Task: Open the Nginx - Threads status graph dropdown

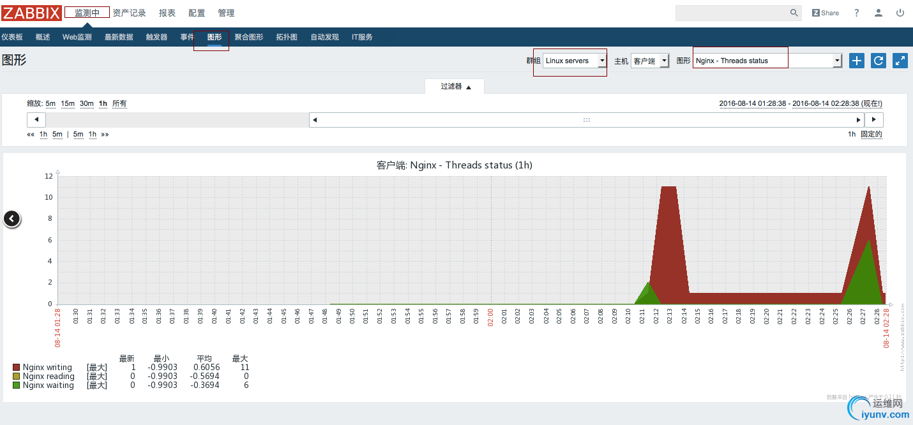Action: pyautogui.click(x=768, y=61)
